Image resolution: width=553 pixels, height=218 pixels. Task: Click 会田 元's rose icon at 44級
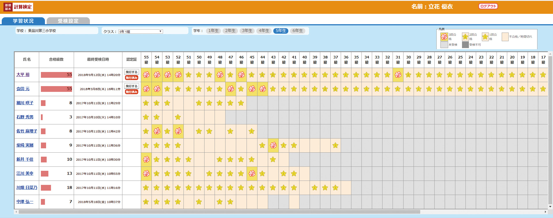(263, 89)
